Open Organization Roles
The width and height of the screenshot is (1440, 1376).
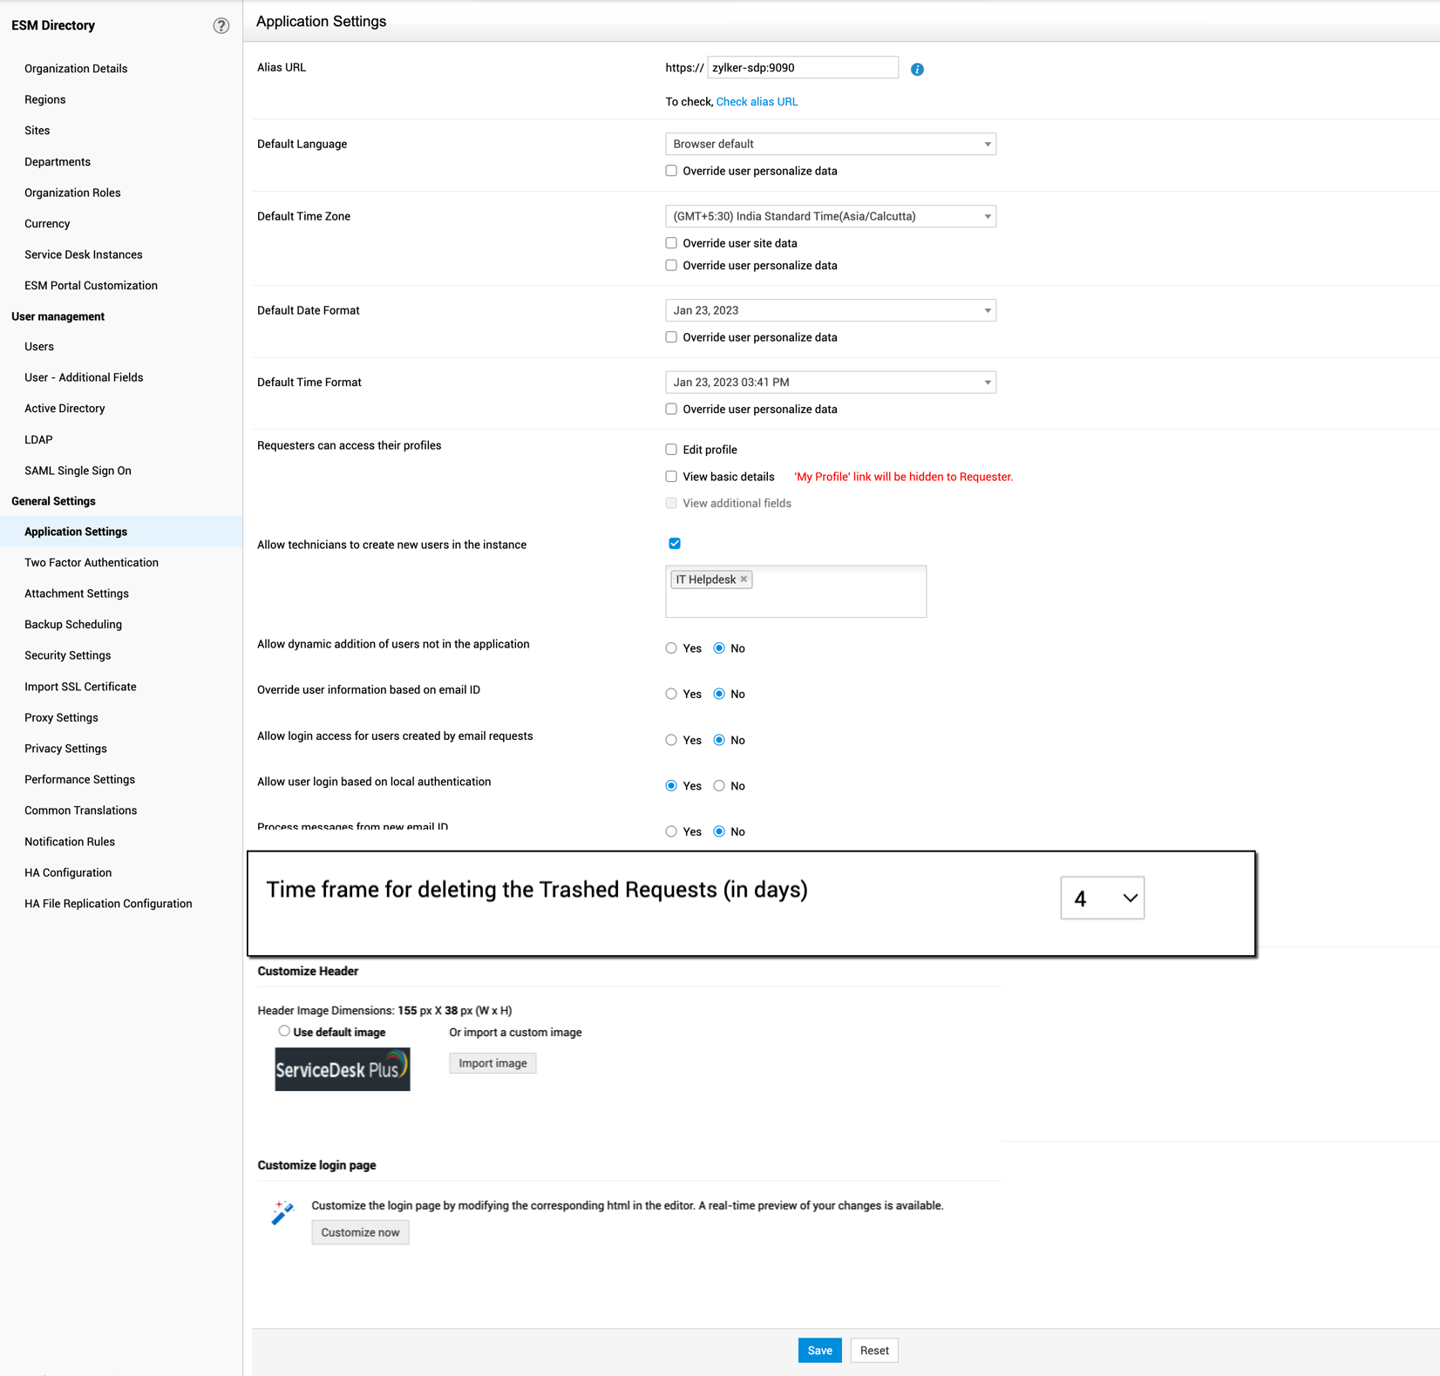pos(72,193)
